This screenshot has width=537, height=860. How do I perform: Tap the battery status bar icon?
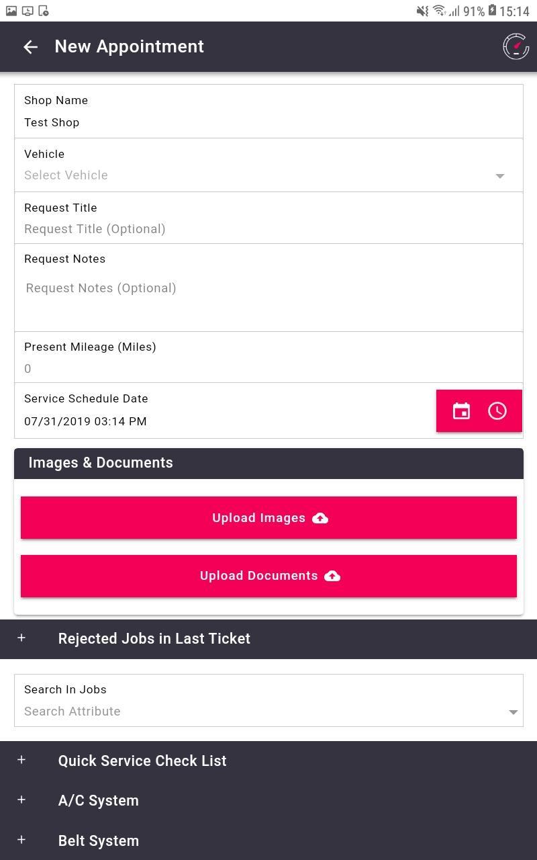tap(492, 11)
